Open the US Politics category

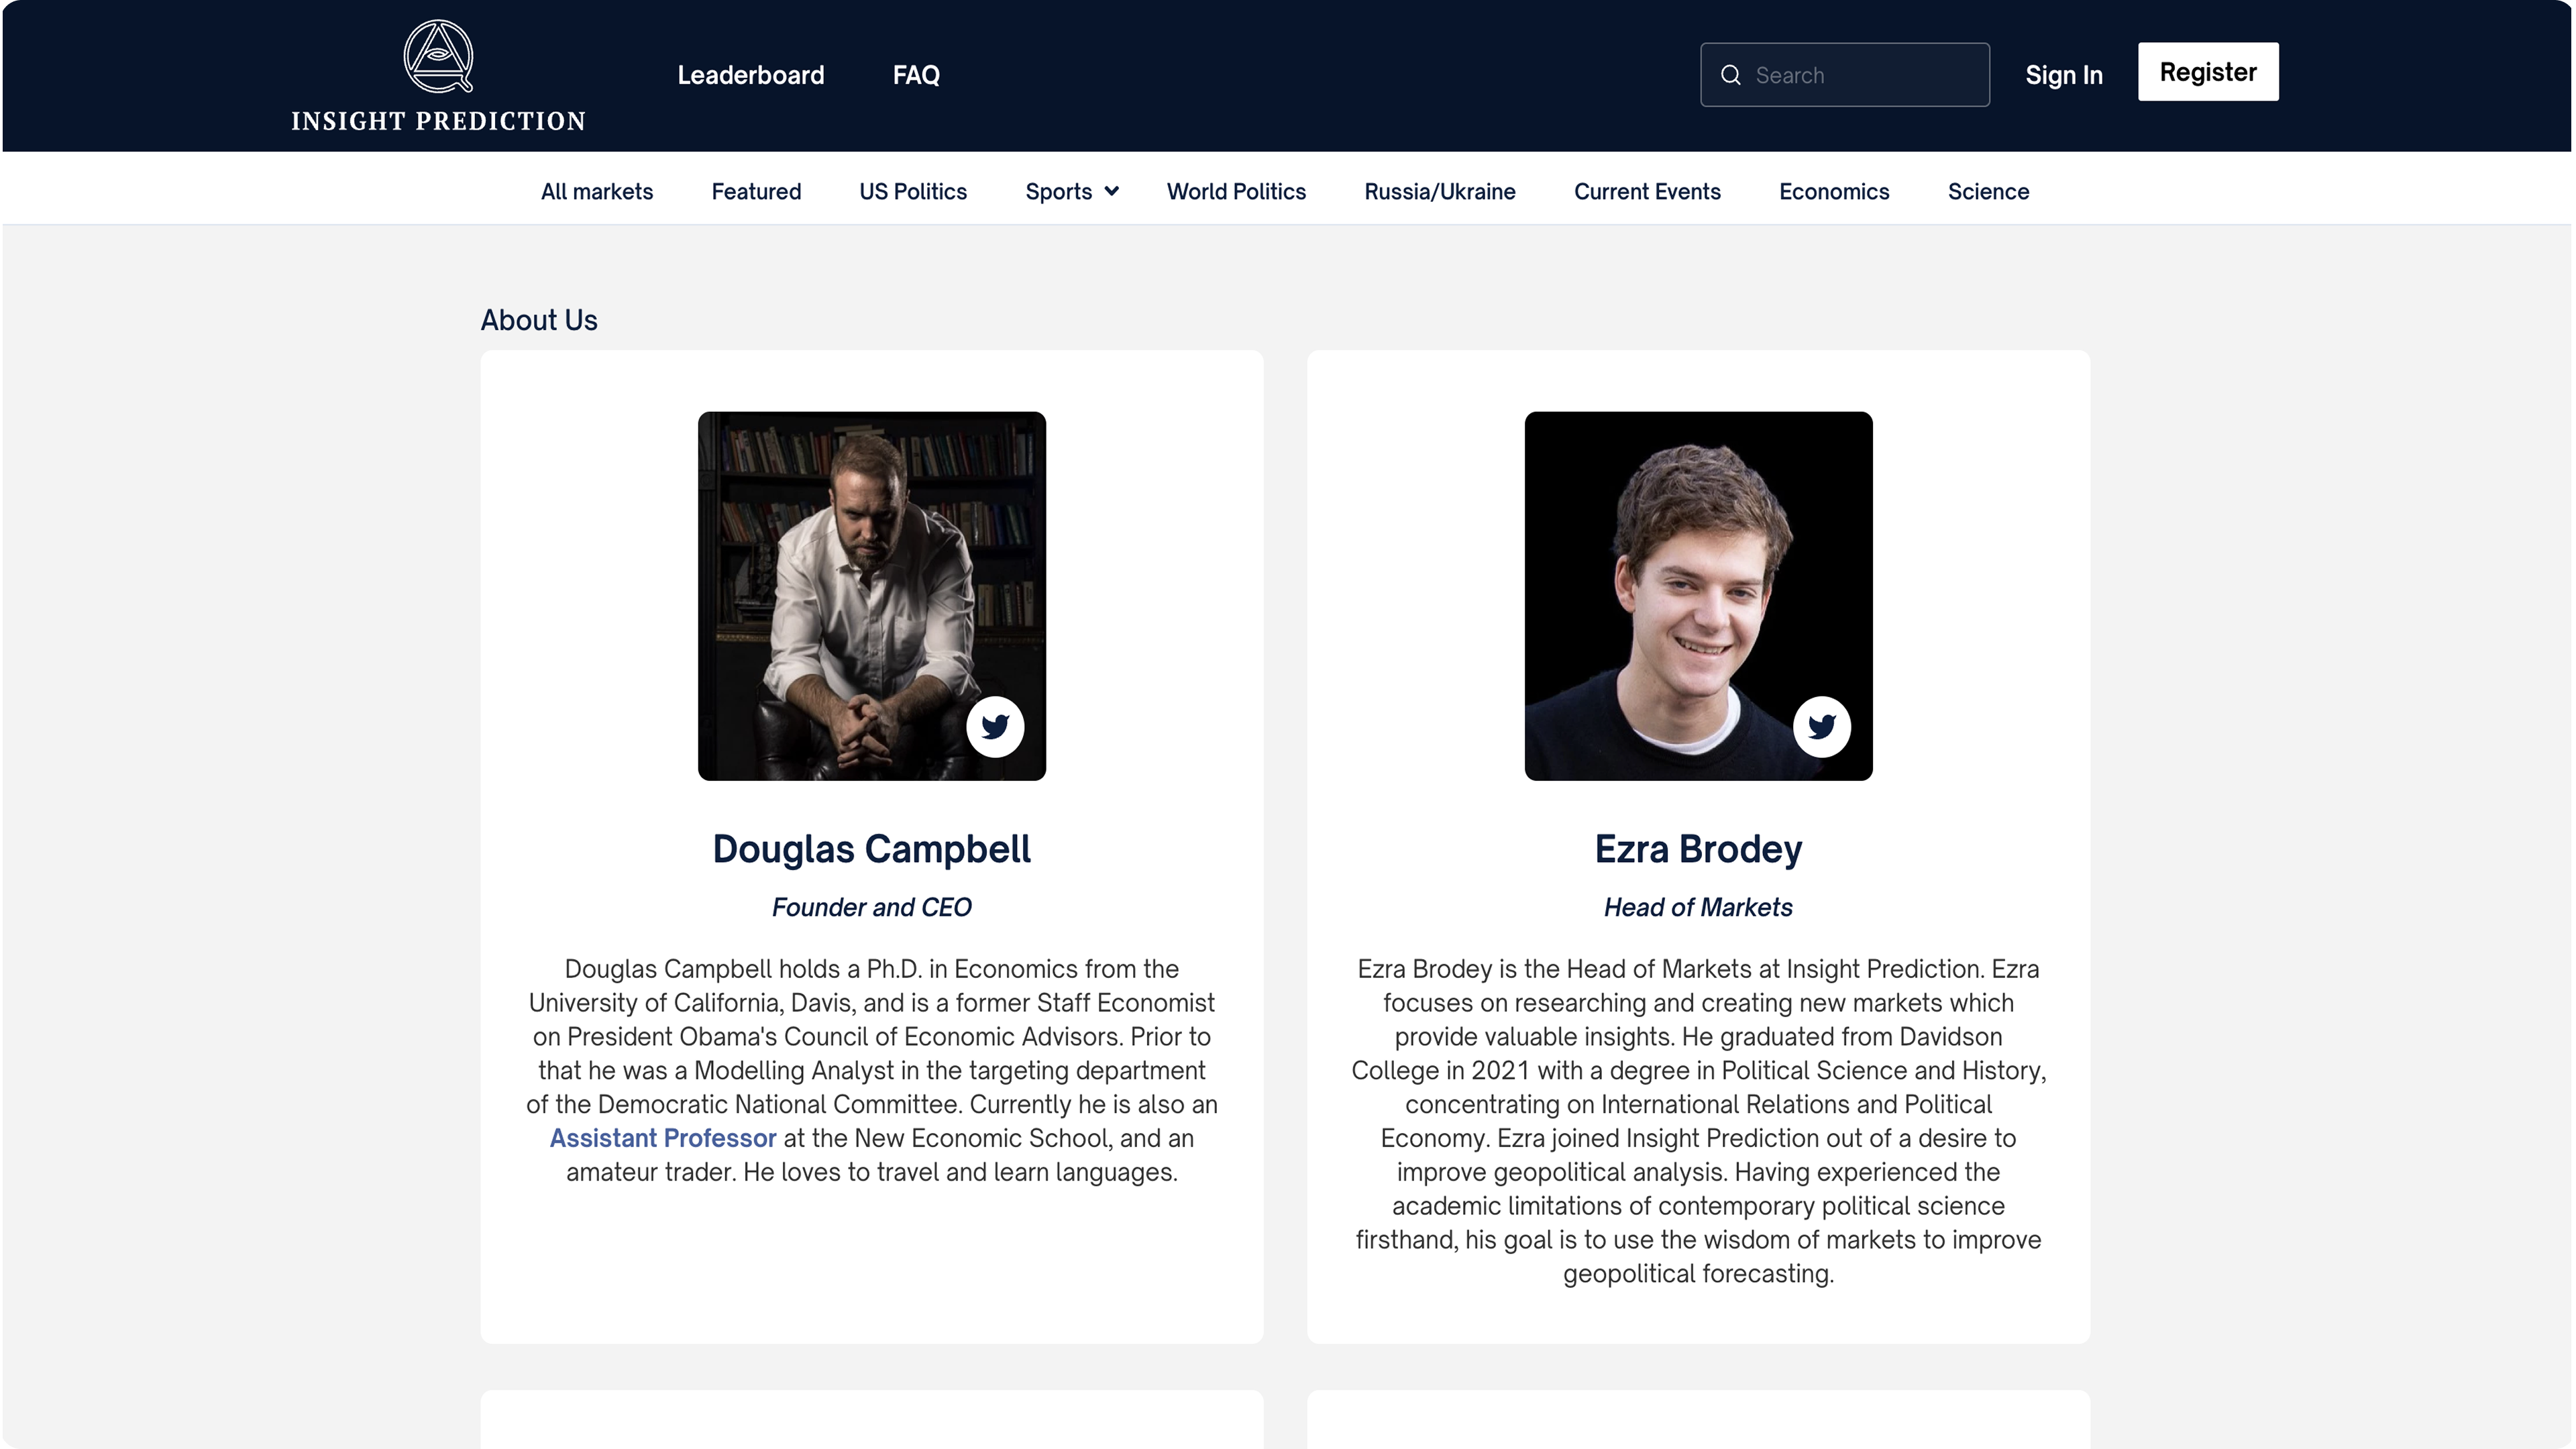pyautogui.click(x=913, y=191)
